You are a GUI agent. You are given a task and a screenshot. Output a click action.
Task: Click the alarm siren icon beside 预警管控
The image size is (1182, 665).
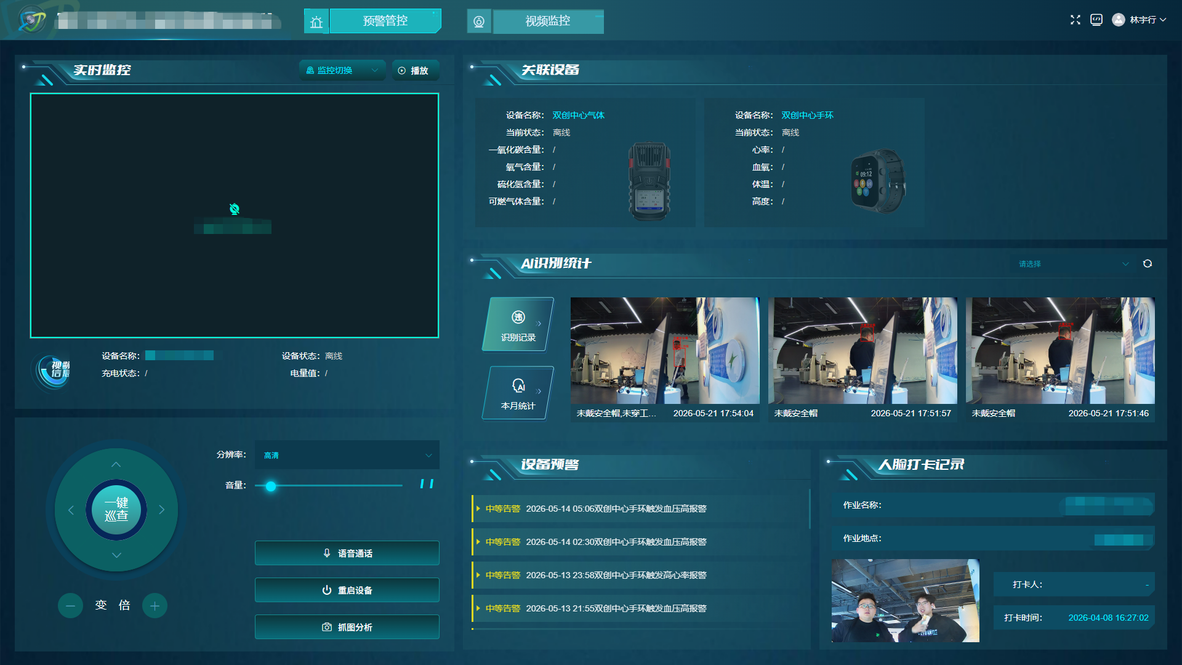316,22
